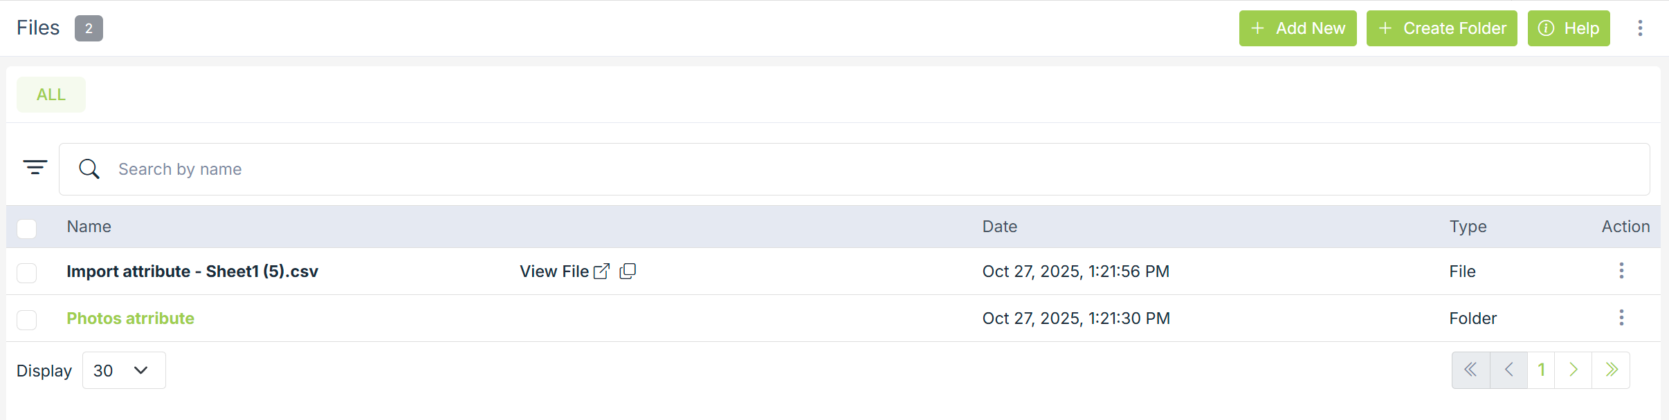
Task: Jump to first page double arrow
Action: pos(1470,370)
